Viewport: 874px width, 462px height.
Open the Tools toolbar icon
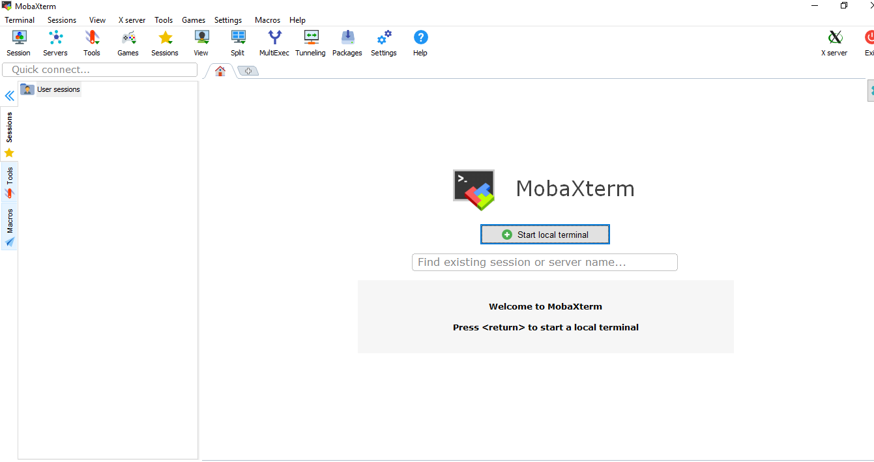(92, 43)
